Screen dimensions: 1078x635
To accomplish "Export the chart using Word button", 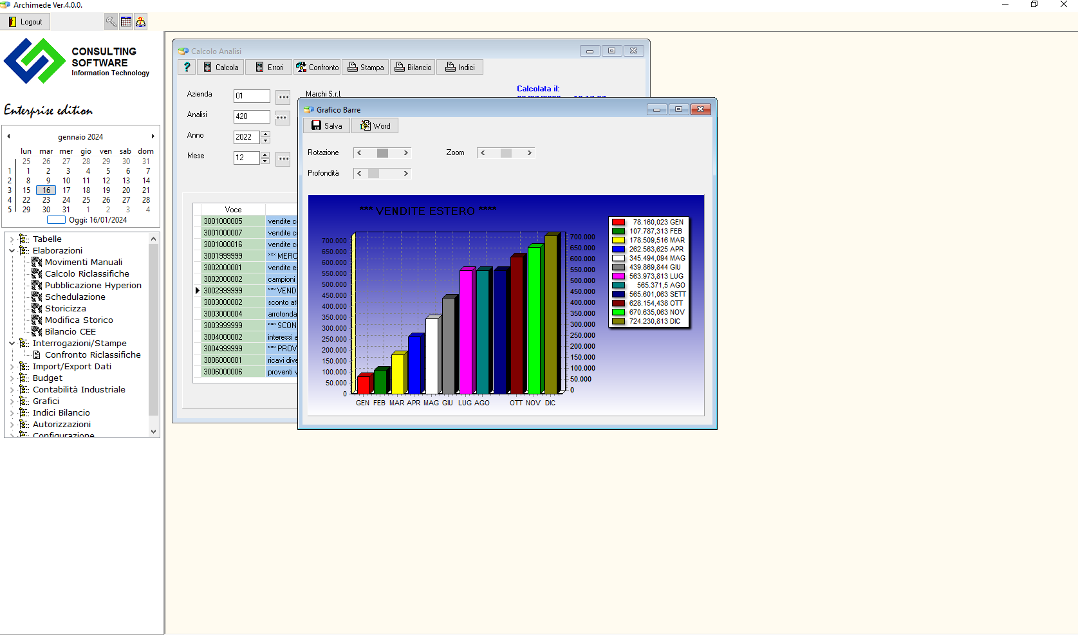I will (x=375, y=125).
